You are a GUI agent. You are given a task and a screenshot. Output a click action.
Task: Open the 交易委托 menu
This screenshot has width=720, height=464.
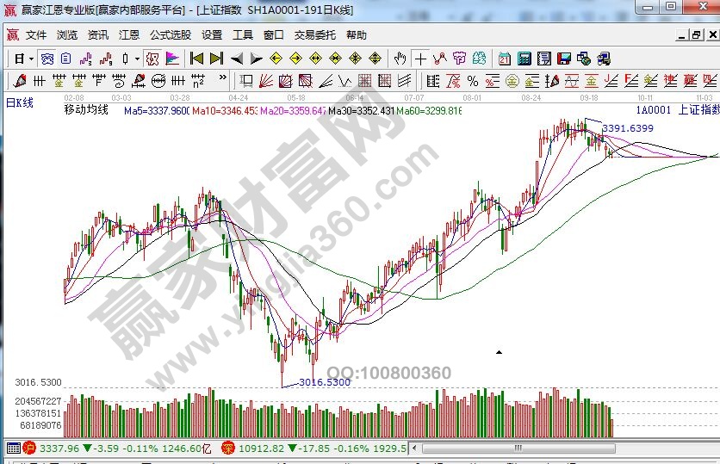pos(314,35)
